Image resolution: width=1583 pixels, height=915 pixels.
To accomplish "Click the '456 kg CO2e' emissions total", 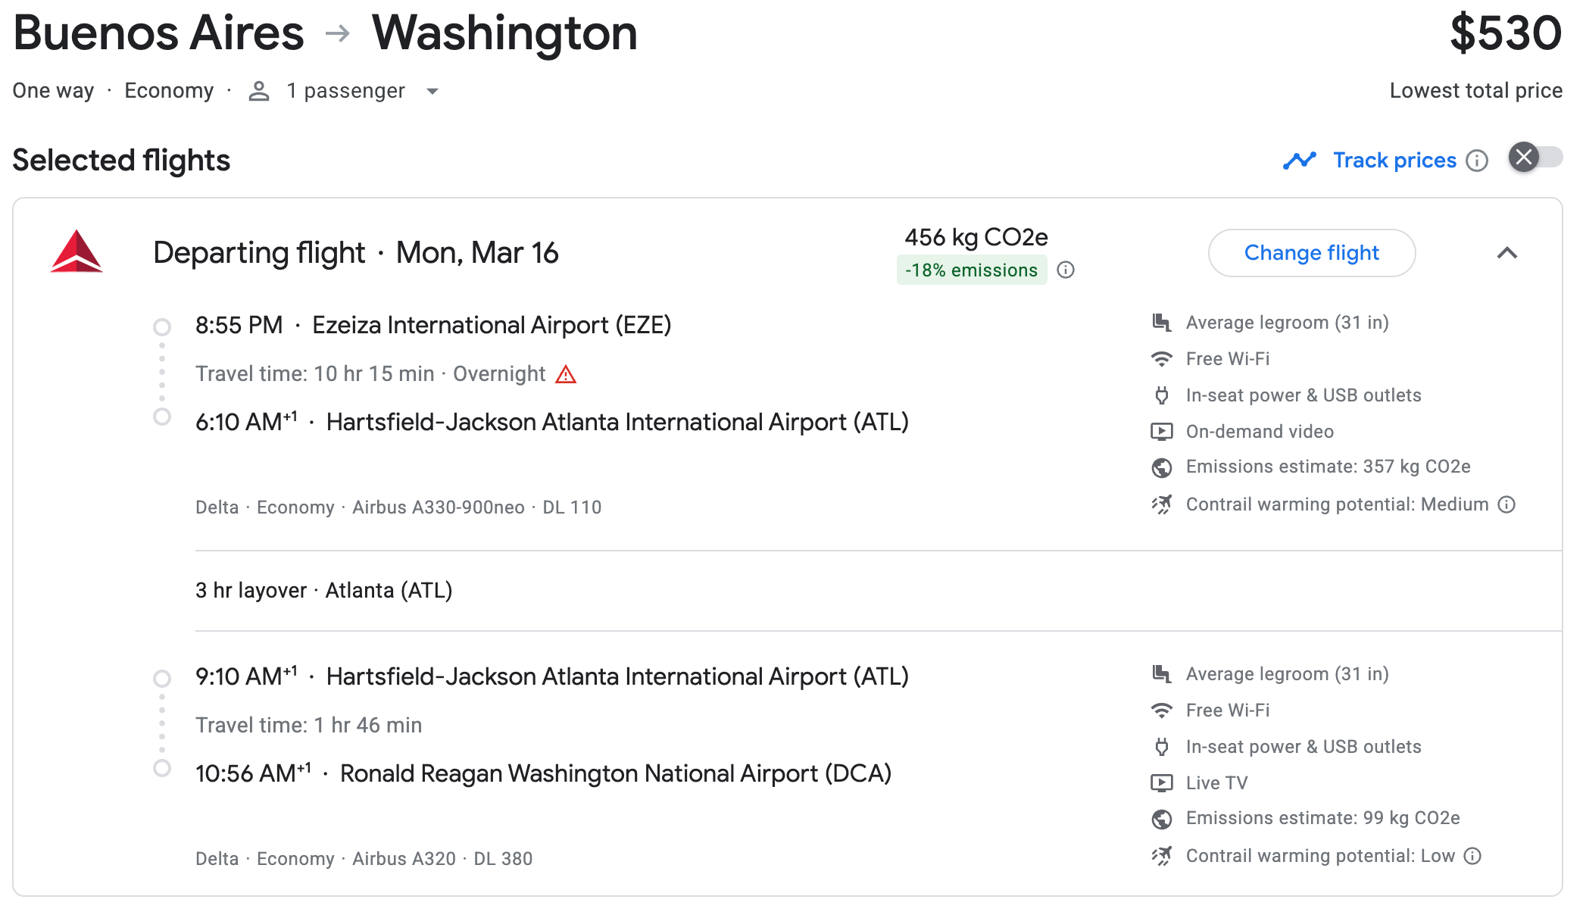I will (x=976, y=238).
